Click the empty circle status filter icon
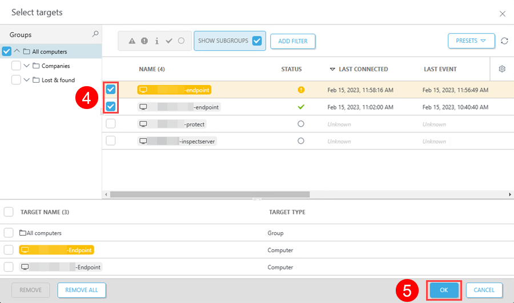Image resolution: width=514 pixels, height=303 pixels. pos(181,41)
